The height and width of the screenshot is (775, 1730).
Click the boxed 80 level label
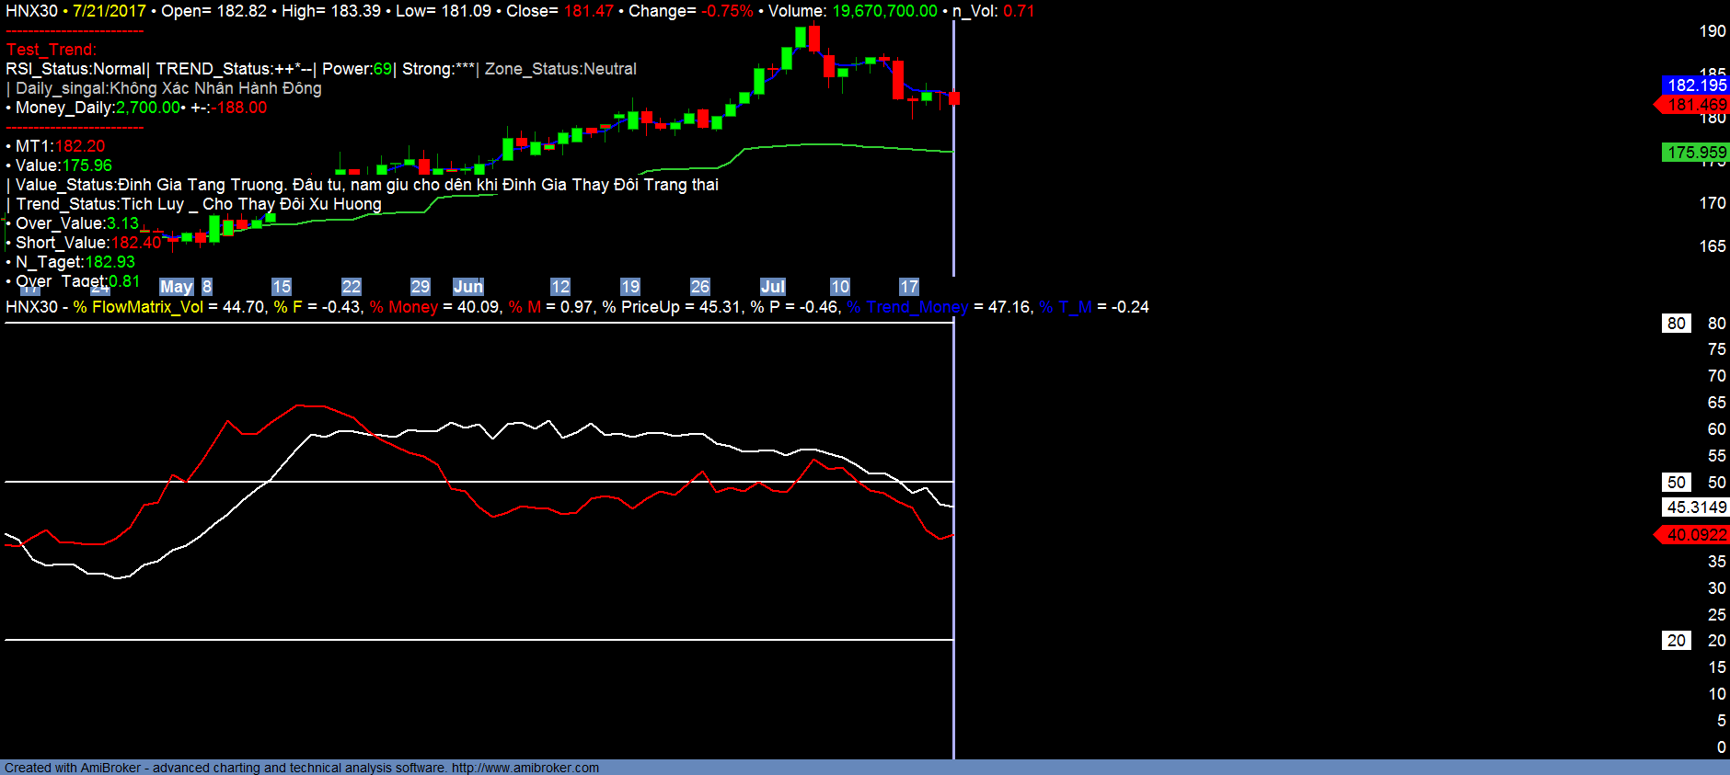[x=1677, y=324]
